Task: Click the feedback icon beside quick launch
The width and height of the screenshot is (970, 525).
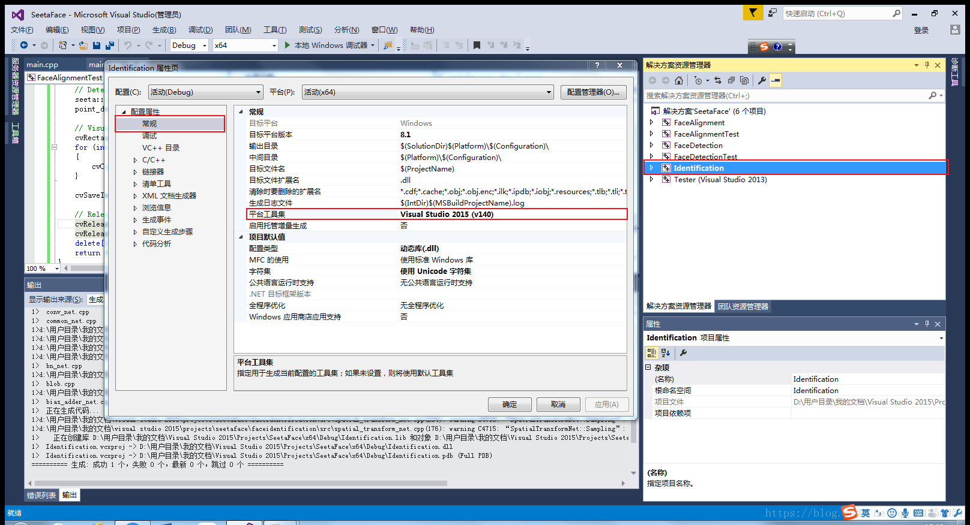Action: point(773,13)
